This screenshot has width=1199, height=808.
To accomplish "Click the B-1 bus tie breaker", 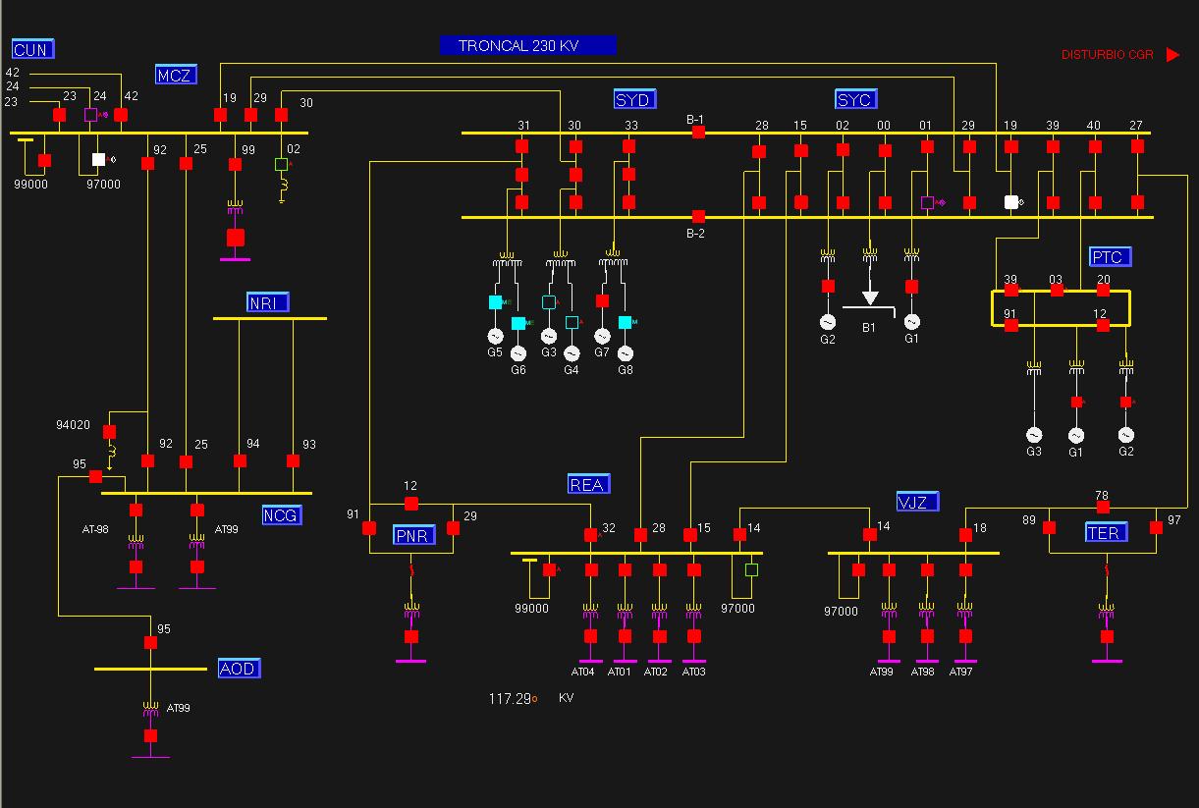I will point(698,133).
